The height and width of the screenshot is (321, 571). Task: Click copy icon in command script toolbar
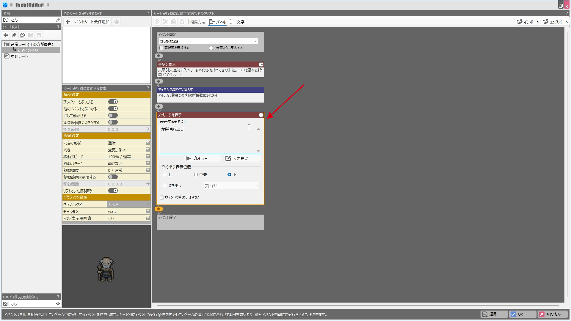click(157, 22)
